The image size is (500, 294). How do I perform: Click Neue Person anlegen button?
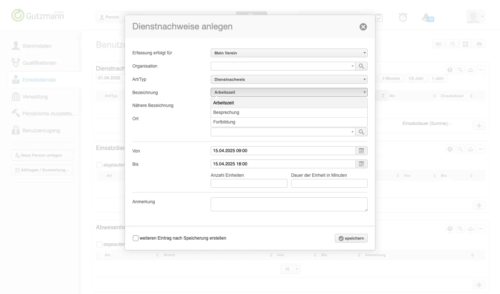(x=42, y=155)
